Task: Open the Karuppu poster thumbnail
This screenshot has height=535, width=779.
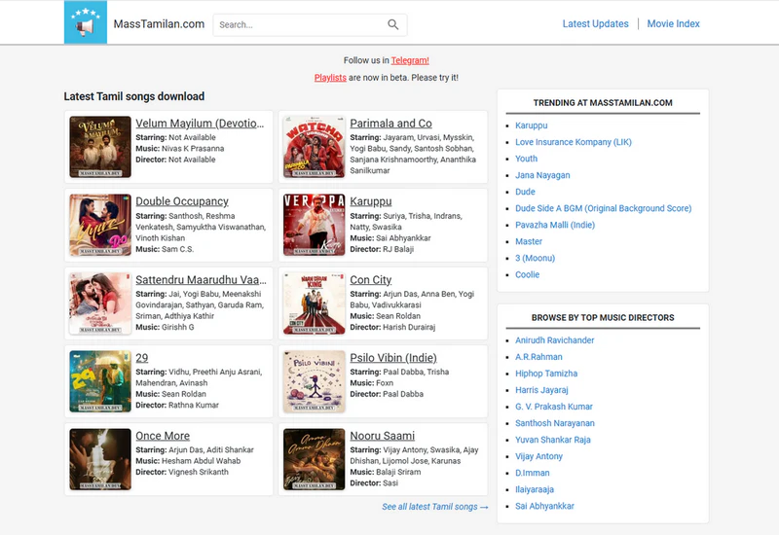Action: (x=314, y=225)
